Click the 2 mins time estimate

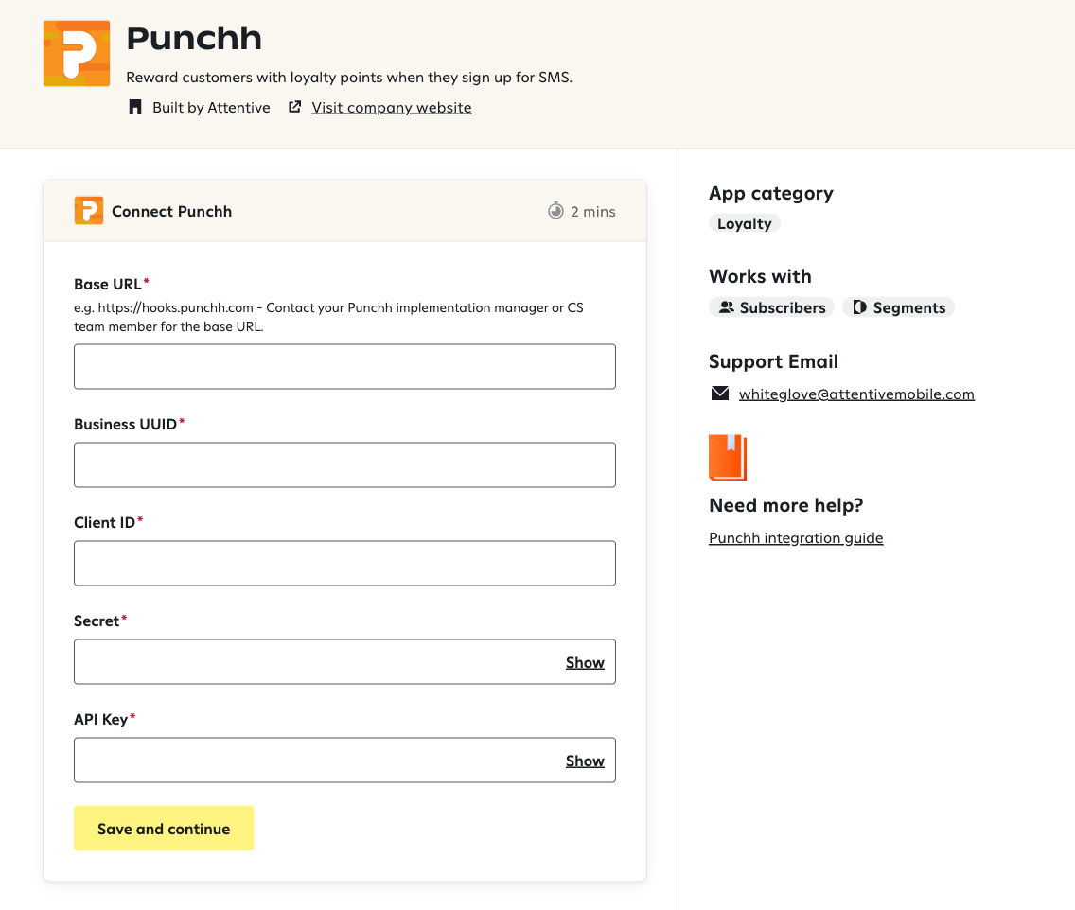coord(593,212)
